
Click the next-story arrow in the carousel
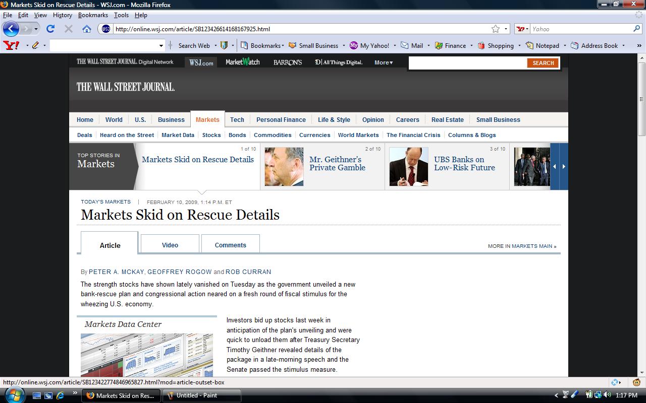(564, 166)
